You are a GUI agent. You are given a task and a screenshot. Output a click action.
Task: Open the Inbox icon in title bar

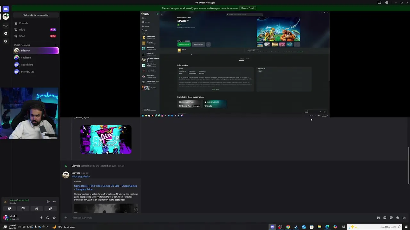(x=379, y=3)
